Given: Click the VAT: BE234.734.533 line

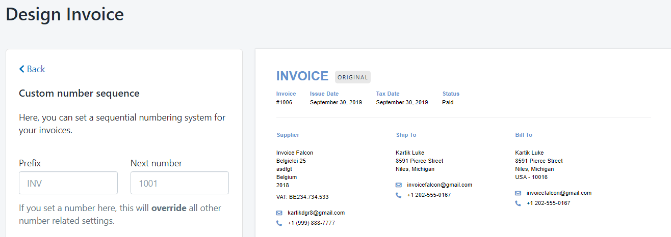Looking at the screenshot, I should coord(302,197).
